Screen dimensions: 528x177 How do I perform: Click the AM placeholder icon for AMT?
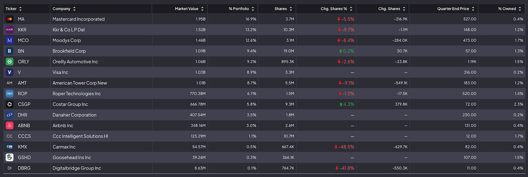point(10,83)
